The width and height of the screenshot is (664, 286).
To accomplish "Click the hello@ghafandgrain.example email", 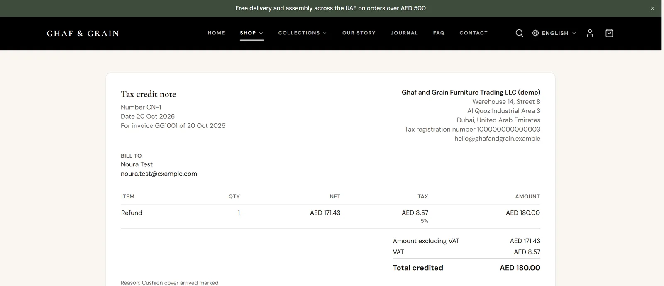I will pos(497,139).
